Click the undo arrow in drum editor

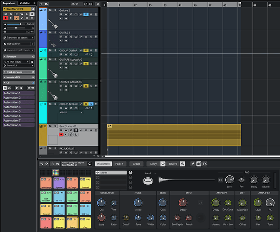(x=41, y=164)
